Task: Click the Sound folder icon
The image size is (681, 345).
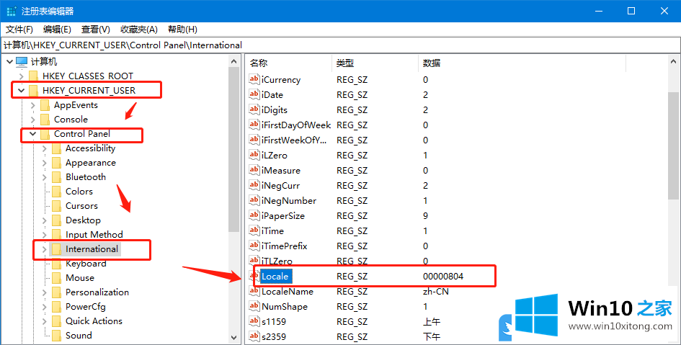Action: [56, 336]
